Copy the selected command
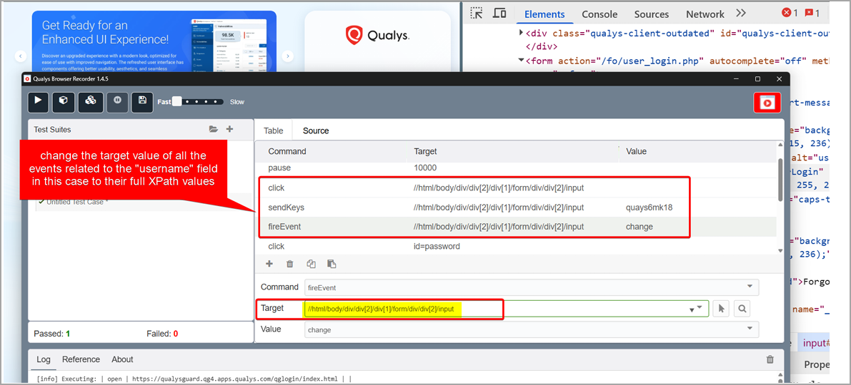This screenshot has width=851, height=385. pos(311,264)
